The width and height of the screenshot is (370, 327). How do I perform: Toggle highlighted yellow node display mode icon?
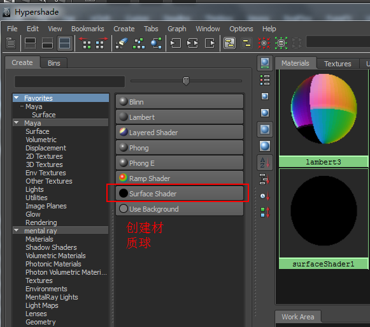tap(230, 43)
